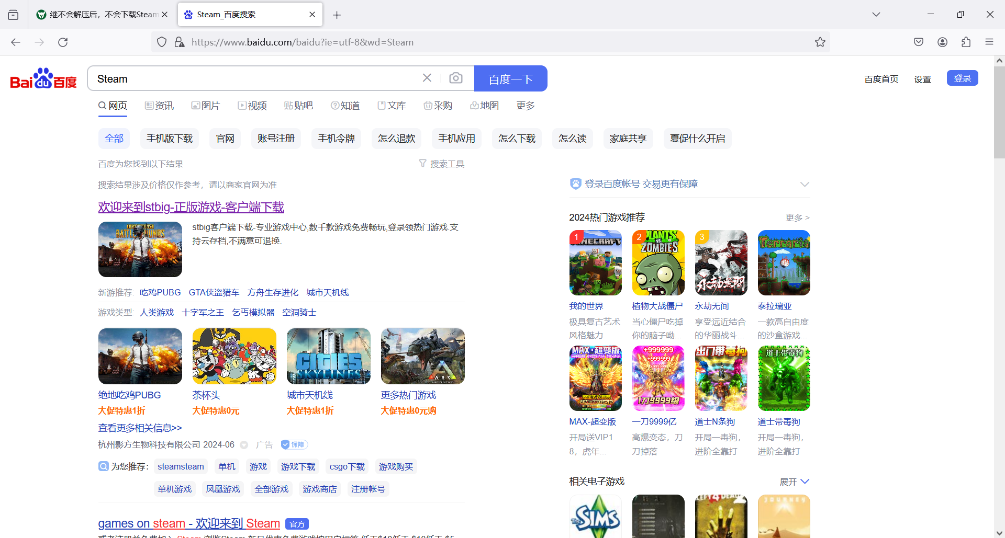Image resolution: width=1005 pixels, height=538 pixels.
Task: Open the extensions puzzle icon
Action: 966,42
